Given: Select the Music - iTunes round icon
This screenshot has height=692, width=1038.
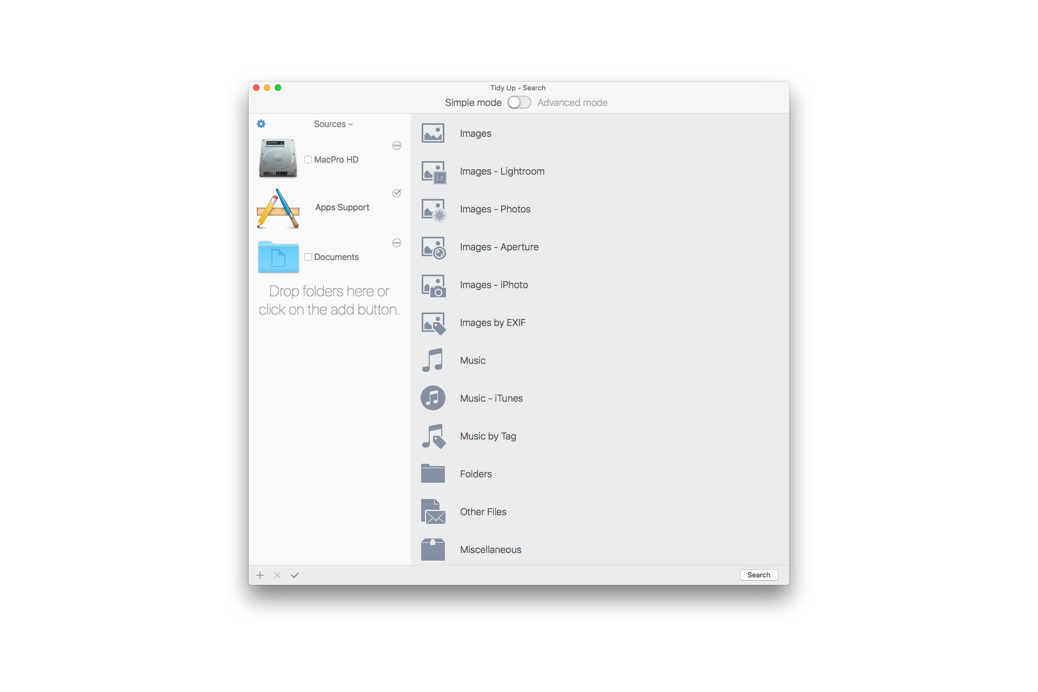Looking at the screenshot, I should click(433, 398).
